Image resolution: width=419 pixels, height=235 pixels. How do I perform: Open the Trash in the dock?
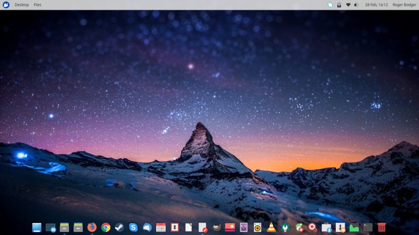point(382,227)
